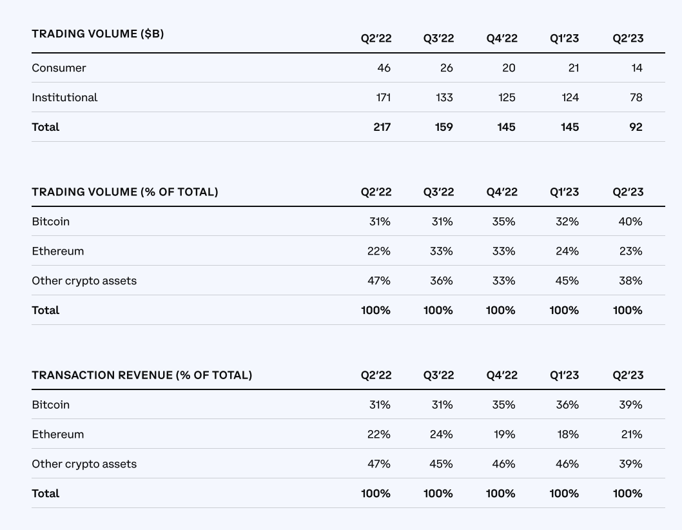This screenshot has height=530, width=682.
Task: Click the "TRADING VOLUME ($B)" table heading
Action: [x=97, y=34]
